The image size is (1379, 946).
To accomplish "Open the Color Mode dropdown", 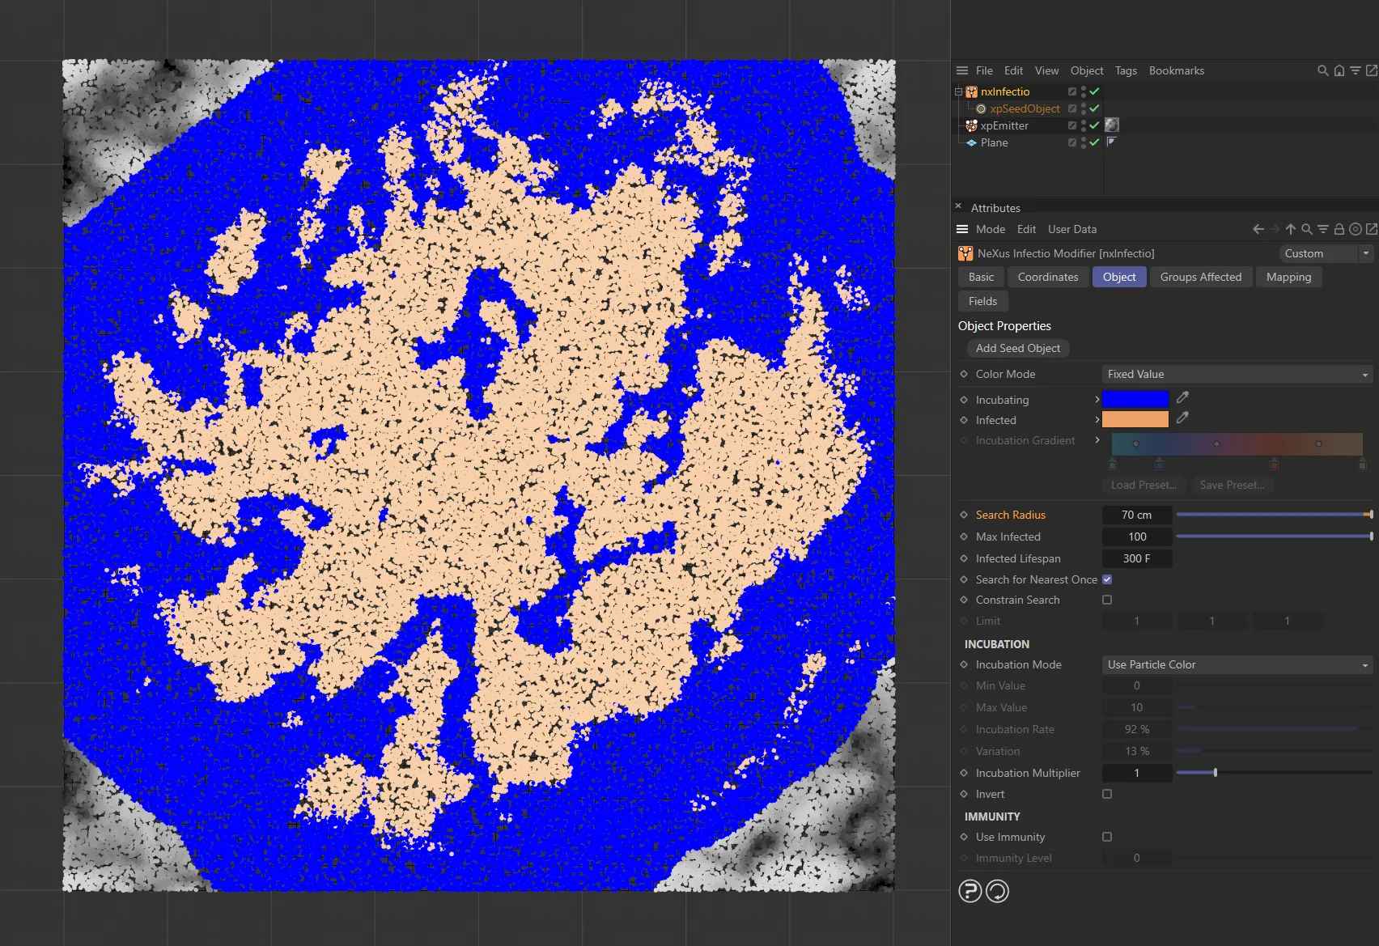I will 1236,374.
